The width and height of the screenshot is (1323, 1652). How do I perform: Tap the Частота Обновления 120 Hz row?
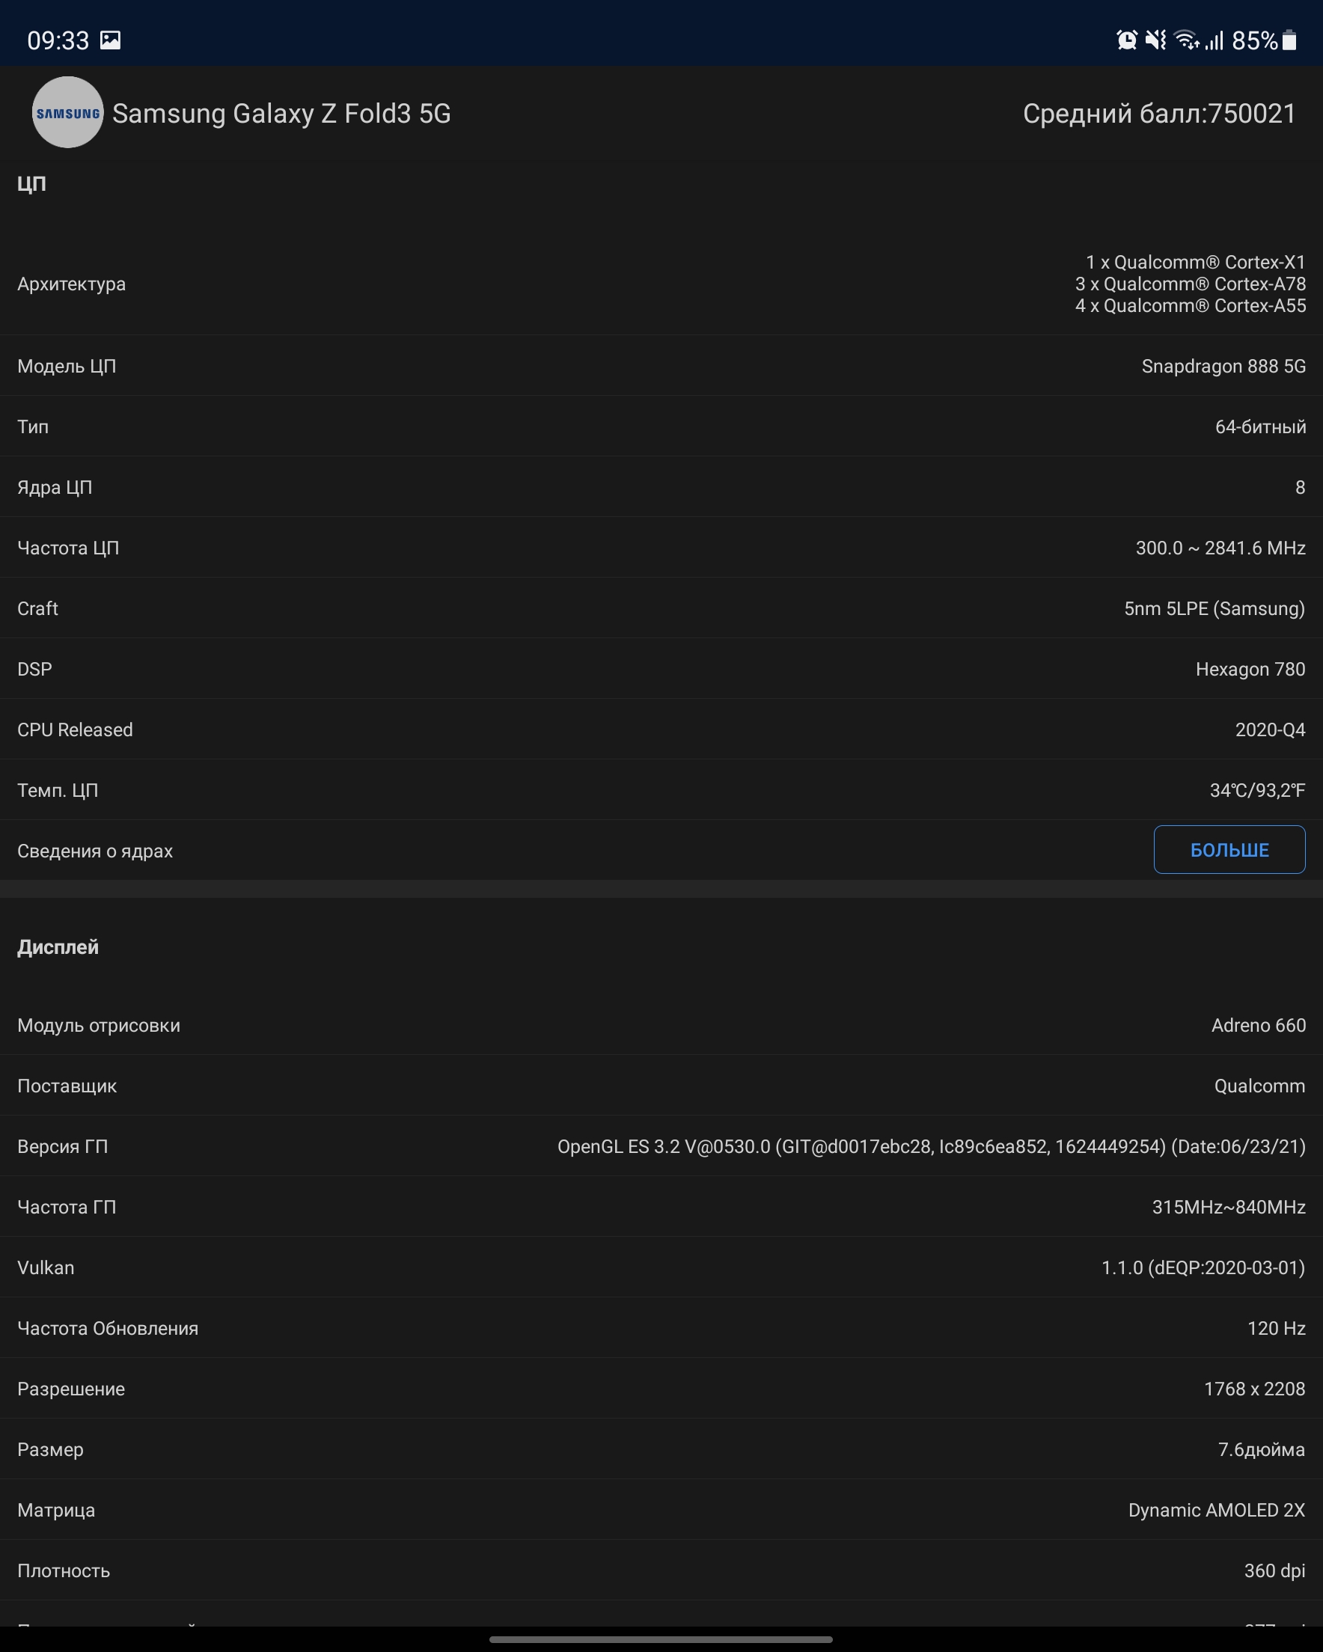point(661,1328)
